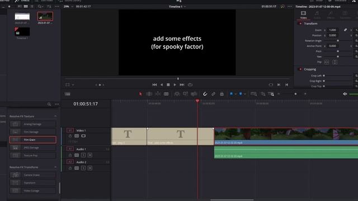Adjust the Rotation Angle slider
This screenshot has height=201, width=358.
tap(338, 41)
